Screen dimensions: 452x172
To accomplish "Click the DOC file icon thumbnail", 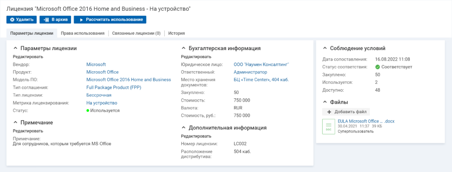I will click(328, 127).
